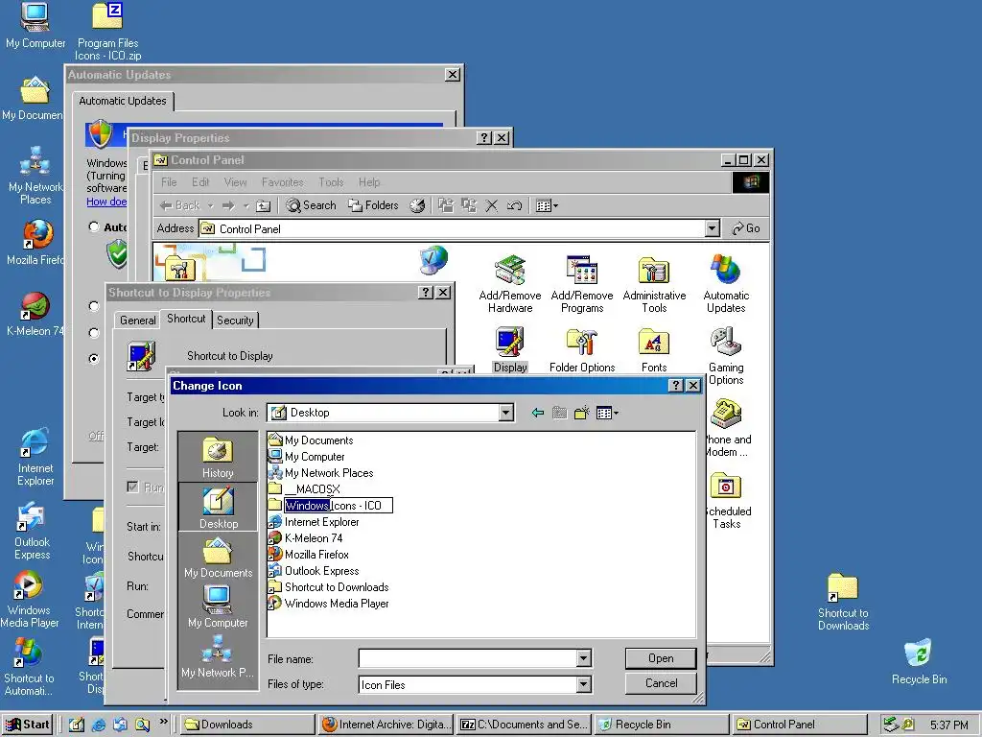The width and height of the screenshot is (982, 737).
Task: Open Forward history dropdown arrow in Control Panel
Action: tap(246, 205)
